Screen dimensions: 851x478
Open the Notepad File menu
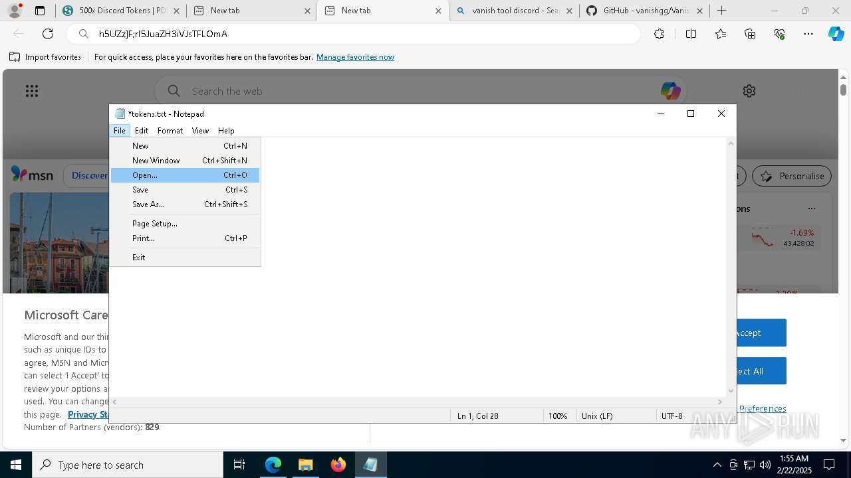[120, 131]
